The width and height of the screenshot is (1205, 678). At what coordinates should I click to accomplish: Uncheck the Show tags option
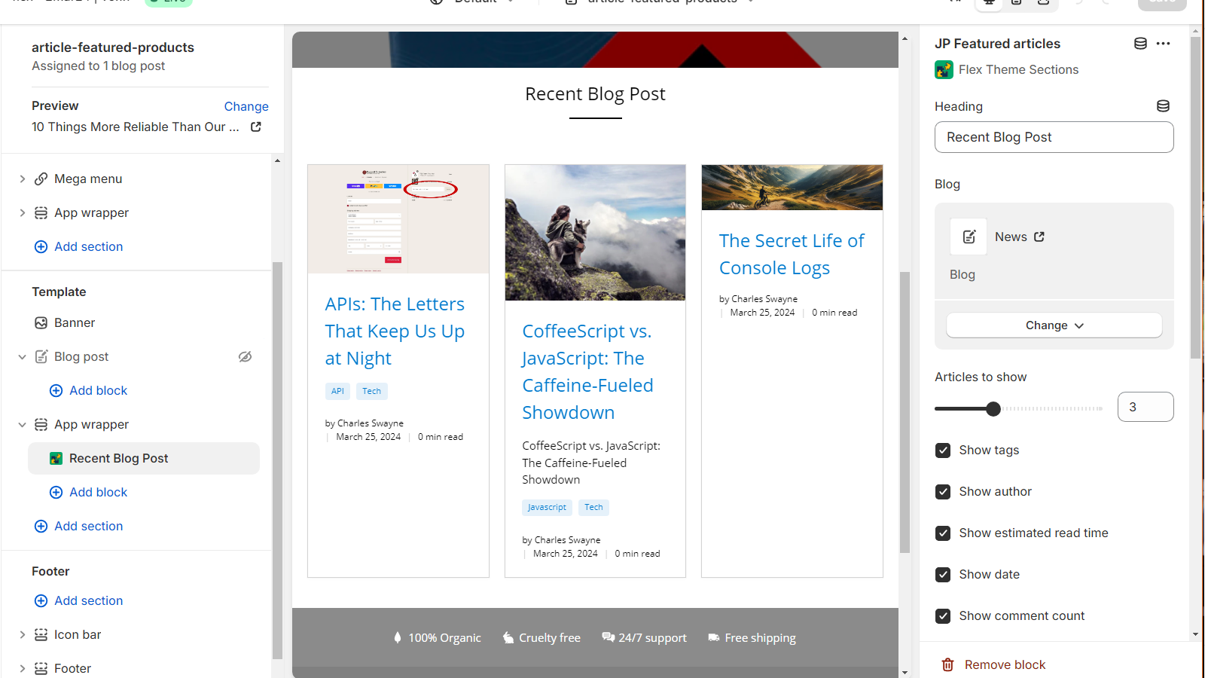click(x=943, y=450)
